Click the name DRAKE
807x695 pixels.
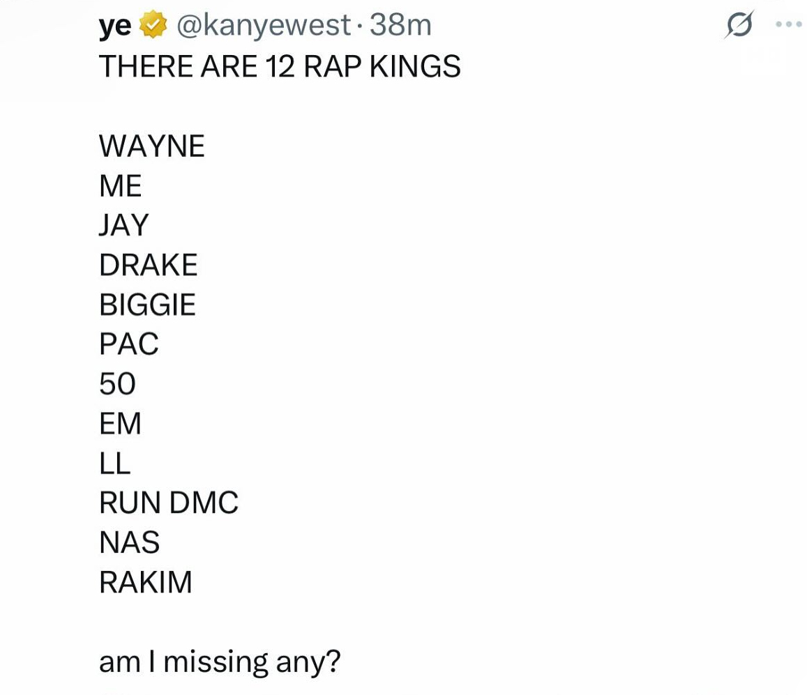tap(149, 265)
